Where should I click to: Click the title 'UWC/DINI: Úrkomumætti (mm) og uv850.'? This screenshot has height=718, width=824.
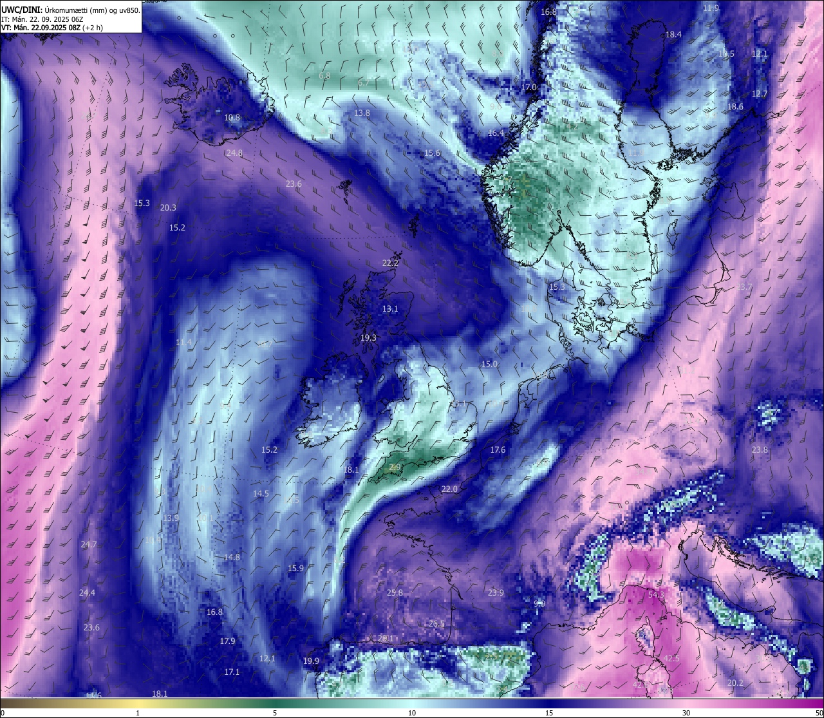pos(70,10)
